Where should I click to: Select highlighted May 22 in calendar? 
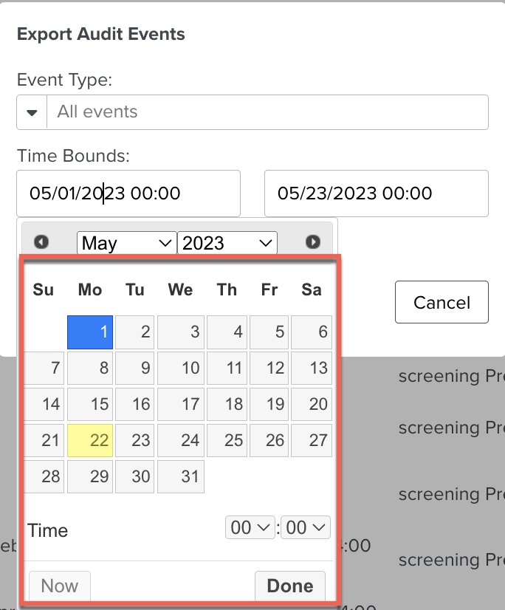[x=90, y=441]
